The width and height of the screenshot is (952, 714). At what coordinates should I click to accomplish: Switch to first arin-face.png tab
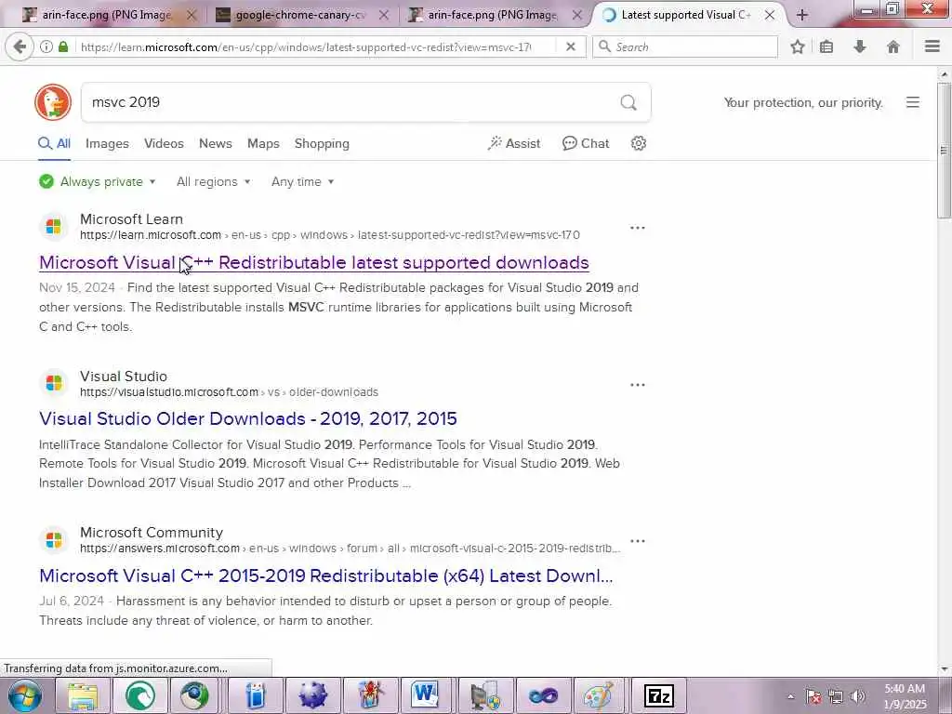(106, 15)
